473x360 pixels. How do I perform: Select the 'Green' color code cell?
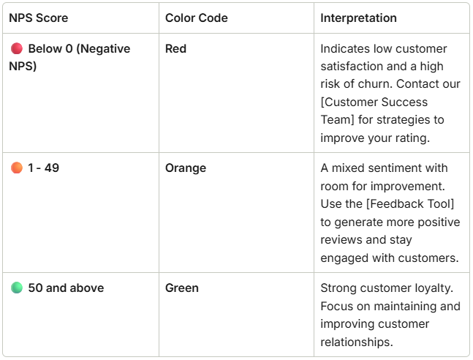(x=182, y=288)
